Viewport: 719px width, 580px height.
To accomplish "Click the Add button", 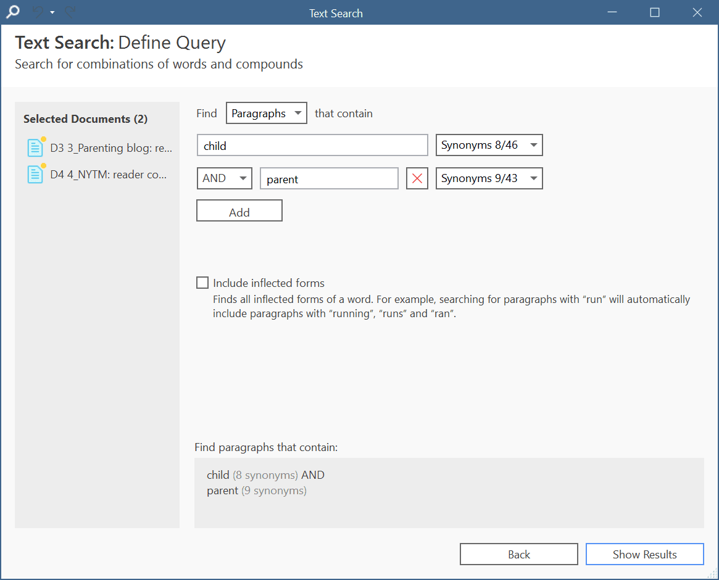I will [239, 211].
